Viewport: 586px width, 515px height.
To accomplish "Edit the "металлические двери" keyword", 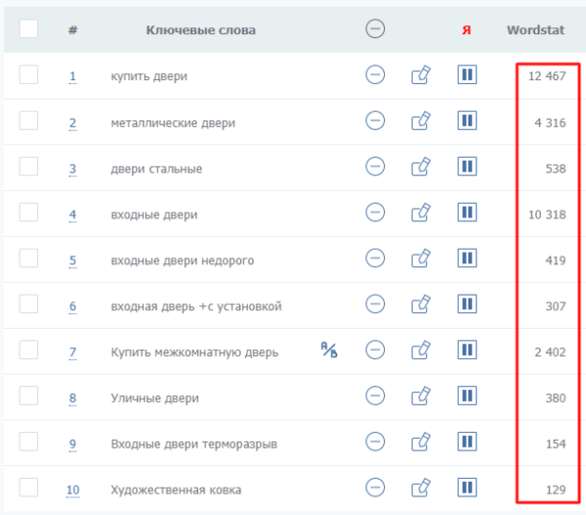I will tap(421, 121).
